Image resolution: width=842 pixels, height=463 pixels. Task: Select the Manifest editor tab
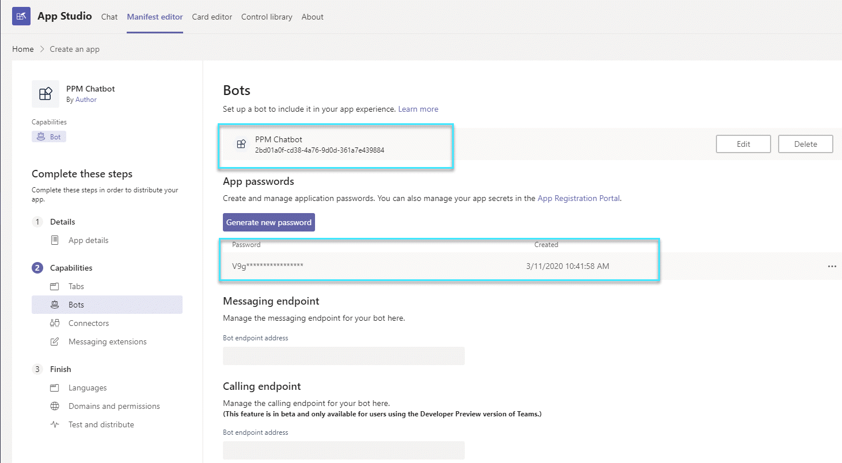point(155,17)
